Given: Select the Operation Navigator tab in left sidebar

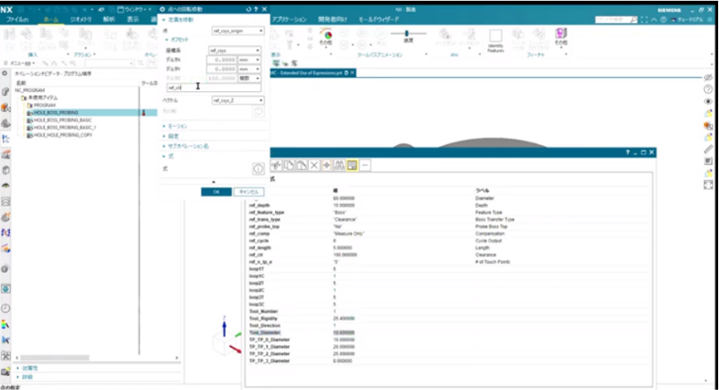Looking at the screenshot, I should tap(5, 139).
